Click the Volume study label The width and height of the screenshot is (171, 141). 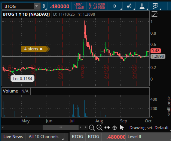[10, 91]
